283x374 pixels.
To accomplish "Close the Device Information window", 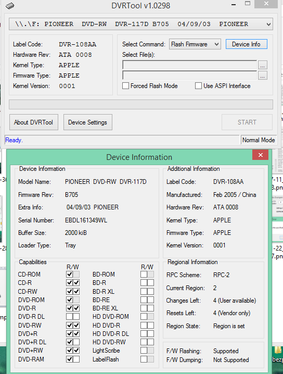I will [260, 155].
